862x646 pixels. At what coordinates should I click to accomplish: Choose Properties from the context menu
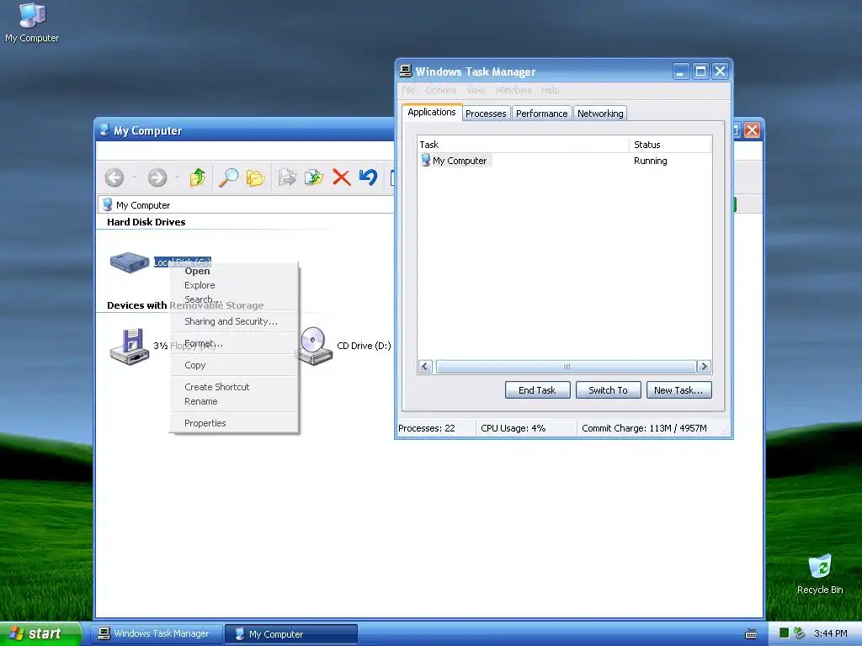coord(234,423)
